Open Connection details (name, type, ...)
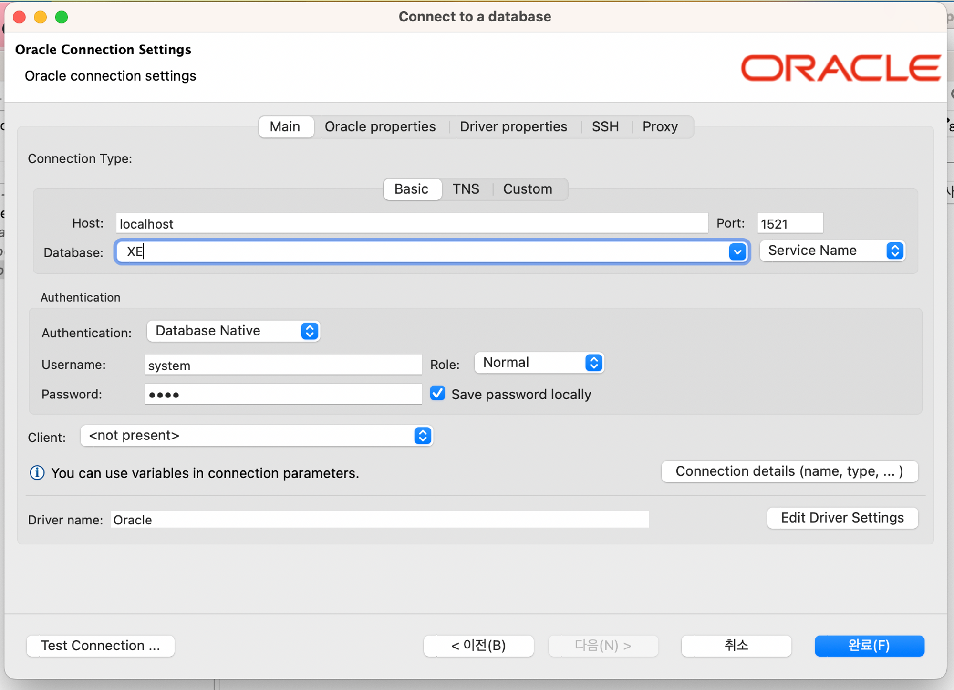Viewport: 954px width, 690px height. click(789, 471)
